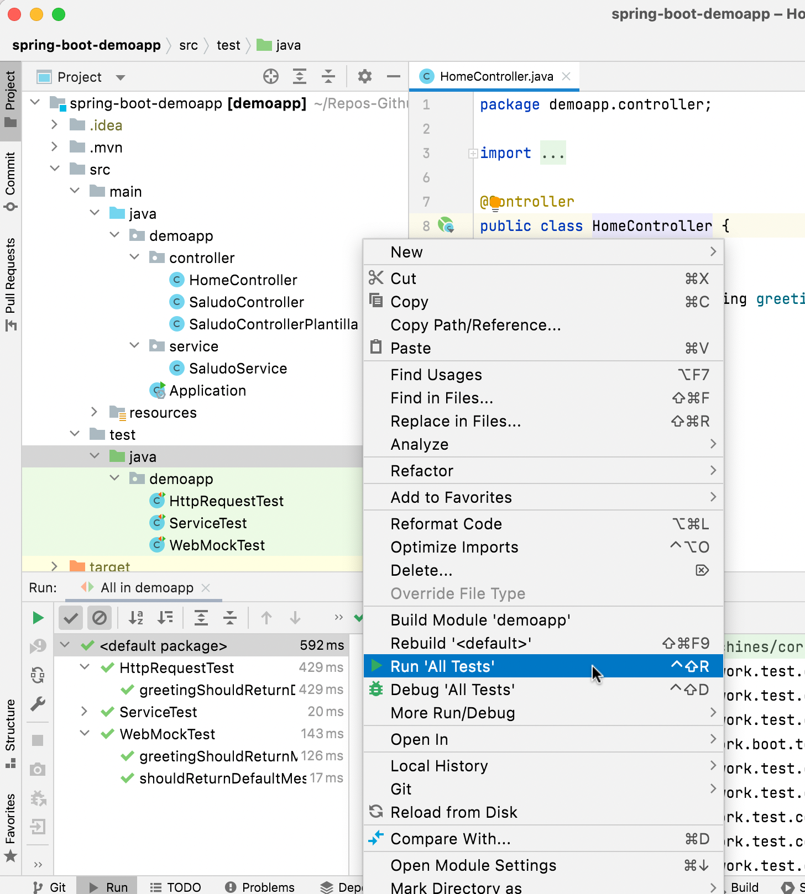805x894 pixels.
Task: Open the Favorites side tab
Action: (11, 828)
